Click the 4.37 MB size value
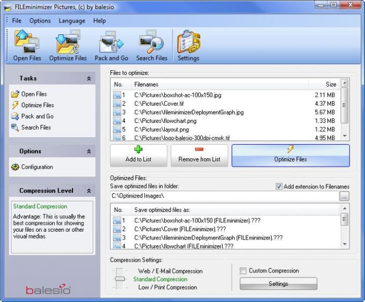 point(325,104)
